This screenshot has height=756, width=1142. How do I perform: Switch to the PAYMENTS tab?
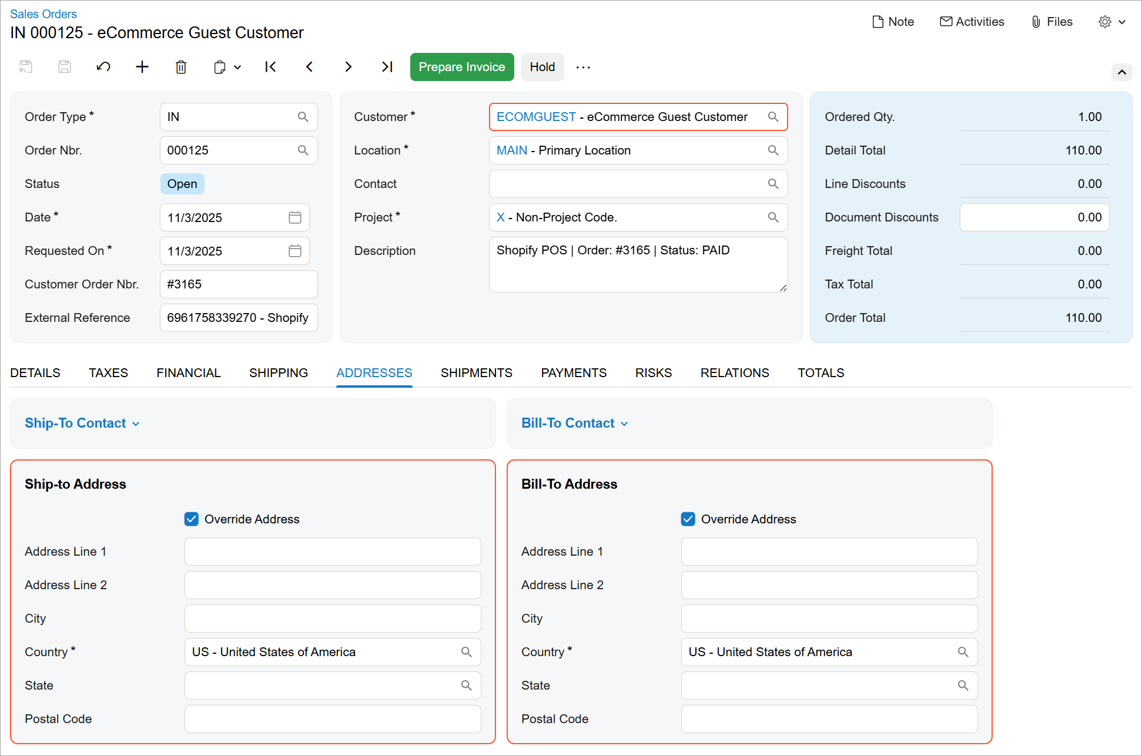pos(574,373)
